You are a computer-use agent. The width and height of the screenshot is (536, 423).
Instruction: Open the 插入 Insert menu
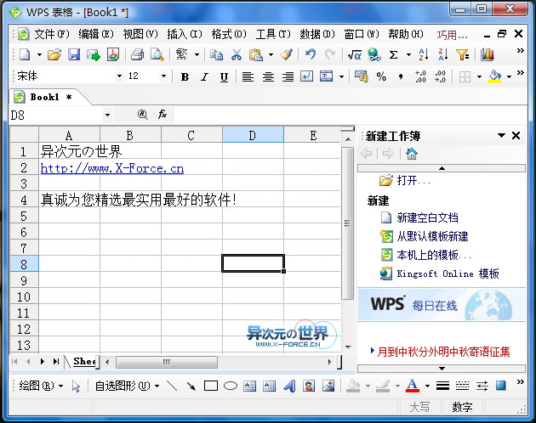(x=185, y=34)
